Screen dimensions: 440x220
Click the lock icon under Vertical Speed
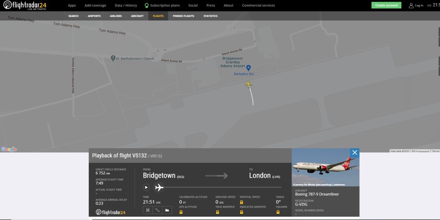(x=241, y=202)
